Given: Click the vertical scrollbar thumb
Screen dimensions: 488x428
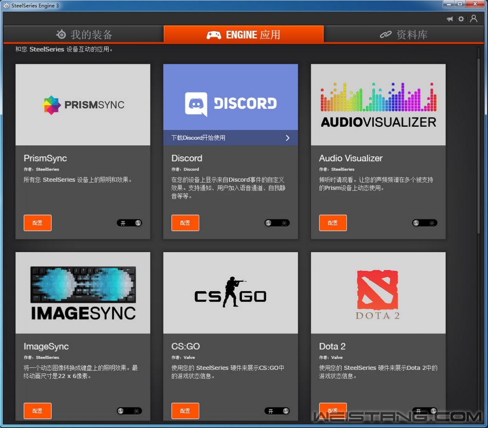Looking at the screenshot, I should click(479, 146).
